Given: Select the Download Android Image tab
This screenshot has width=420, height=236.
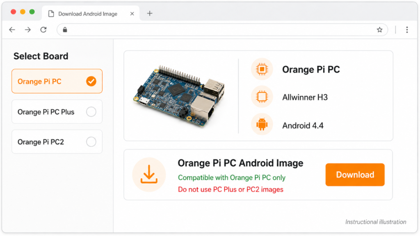Looking at the screenshot, I should coord(91,14).
